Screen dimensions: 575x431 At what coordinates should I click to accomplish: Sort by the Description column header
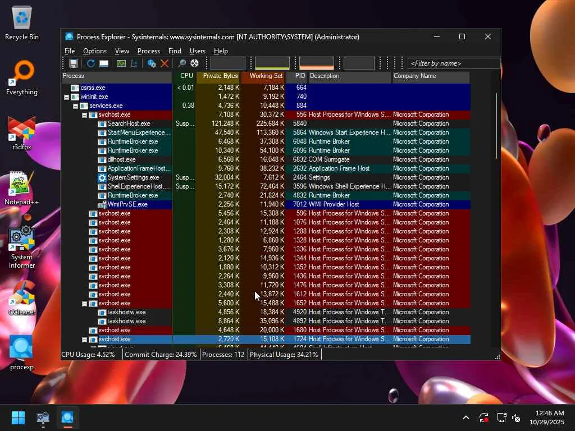(x=349, y=76)
